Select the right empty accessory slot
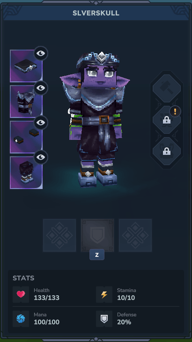 point(135,235)
